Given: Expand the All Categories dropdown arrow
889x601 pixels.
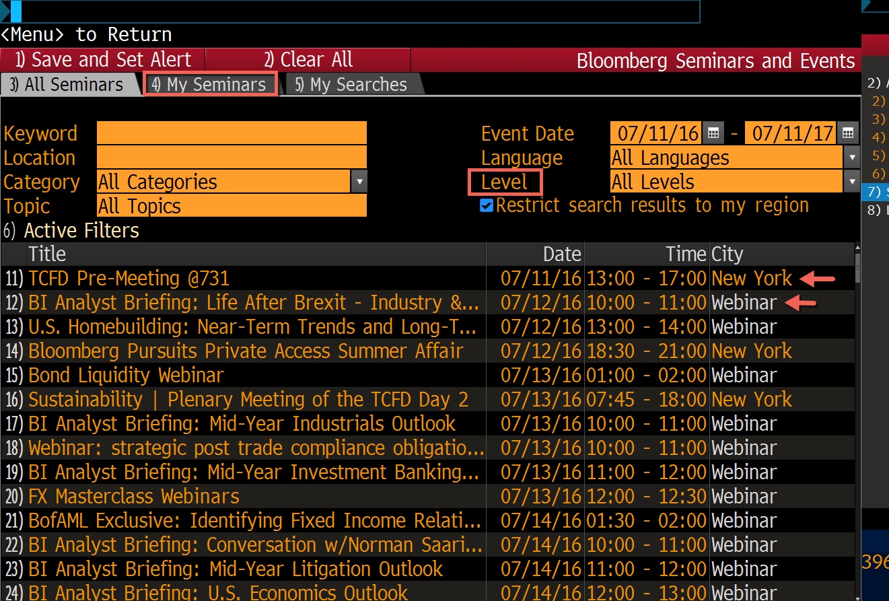Looking at the screenshot, I should [359, 182].
